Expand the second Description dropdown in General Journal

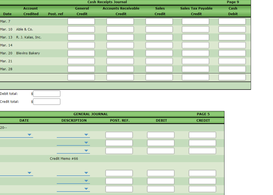(x=86, y=143)
